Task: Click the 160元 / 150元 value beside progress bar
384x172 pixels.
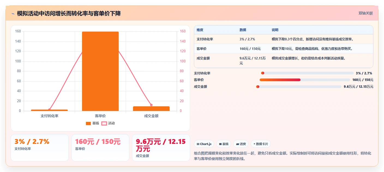Action: [363, 80]
